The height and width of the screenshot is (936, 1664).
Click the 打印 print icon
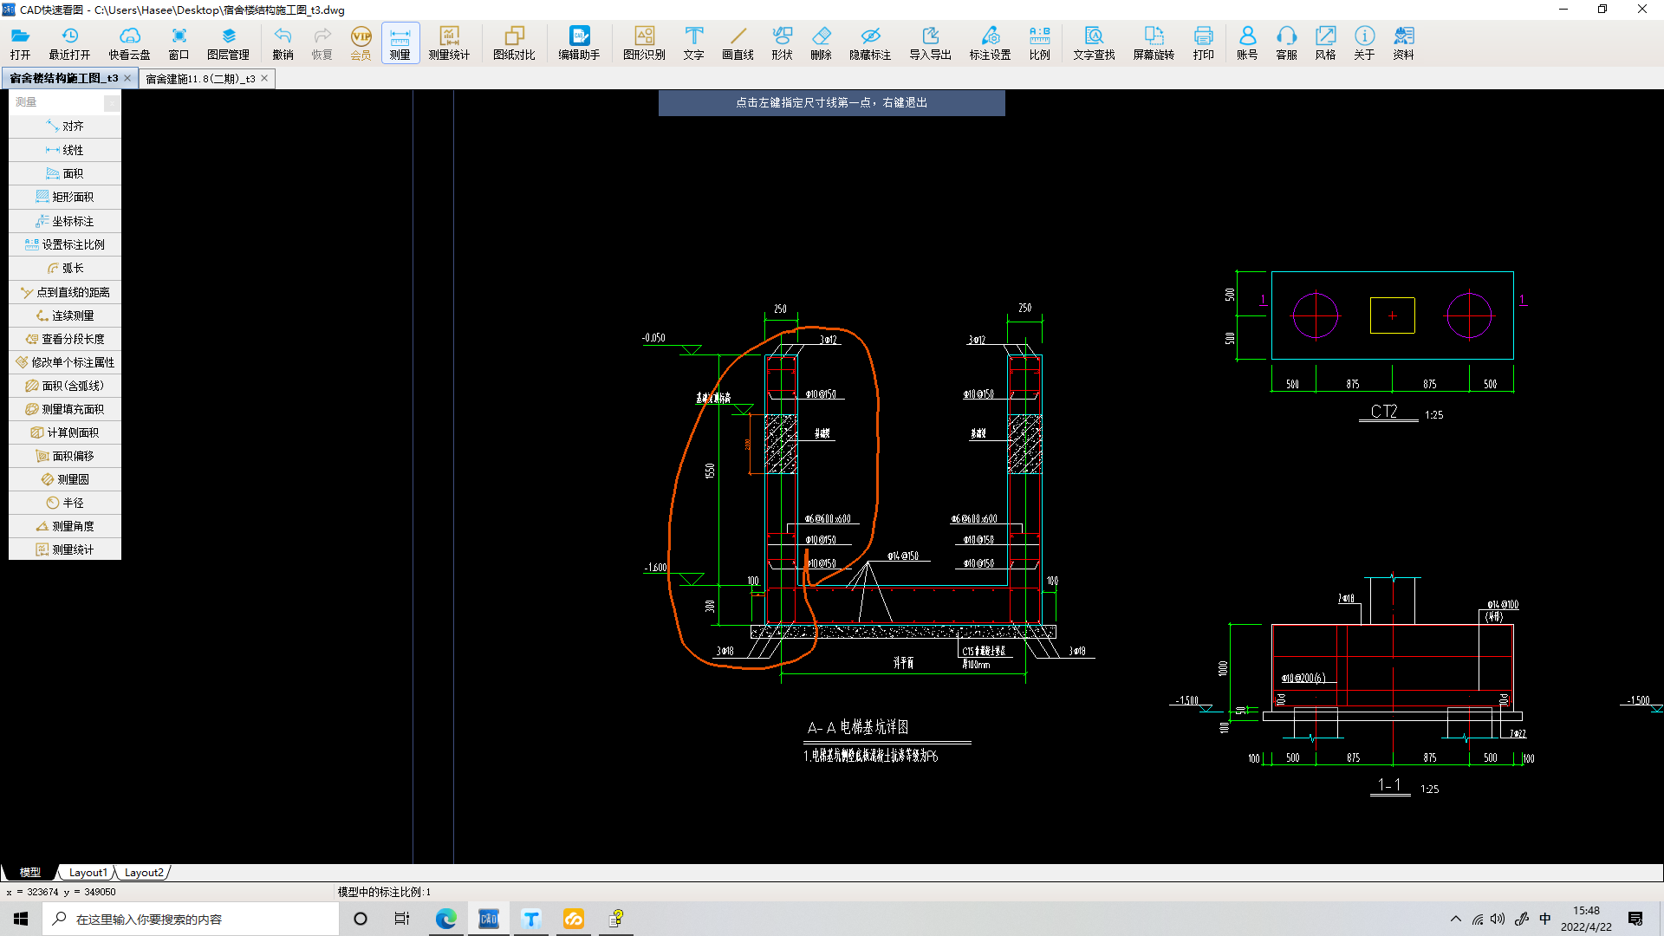coord(1203,43)
